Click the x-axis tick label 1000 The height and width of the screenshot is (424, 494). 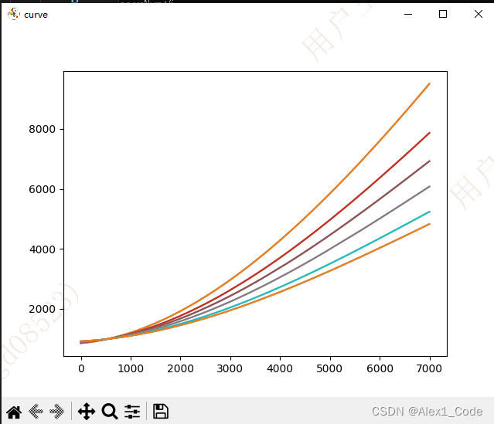(x=131, y=368)
